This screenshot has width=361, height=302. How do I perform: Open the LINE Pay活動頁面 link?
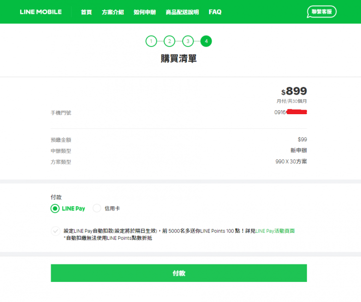coord(275,231)
